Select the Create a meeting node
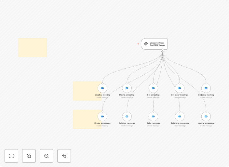This screenshot has height=167, width=229. click(102, 88)
